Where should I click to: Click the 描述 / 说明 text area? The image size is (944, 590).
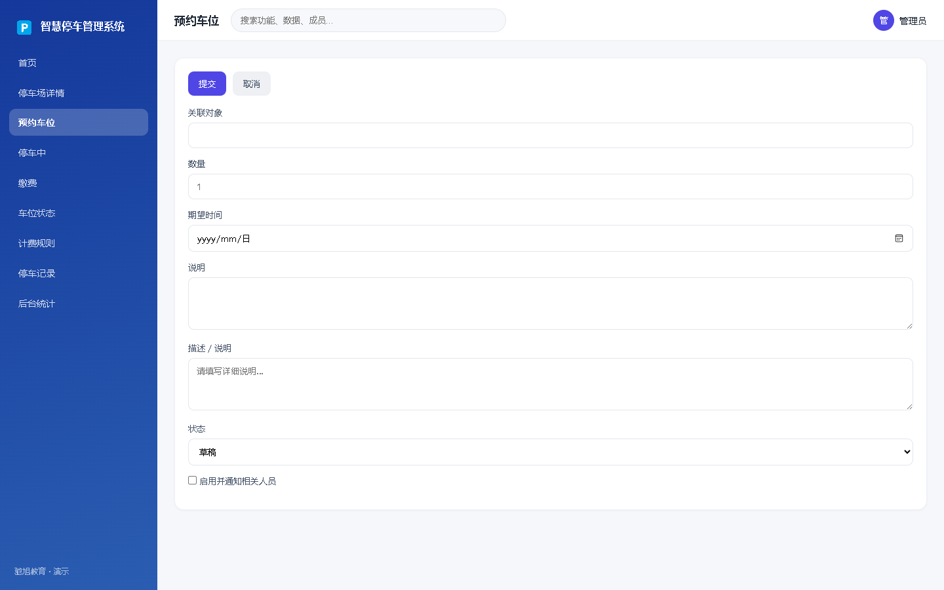point(551,384)
